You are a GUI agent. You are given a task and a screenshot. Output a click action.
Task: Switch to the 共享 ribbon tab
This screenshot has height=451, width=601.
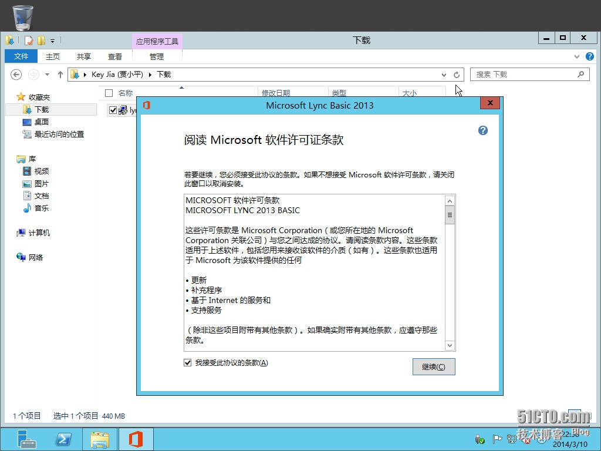[83, 57]
